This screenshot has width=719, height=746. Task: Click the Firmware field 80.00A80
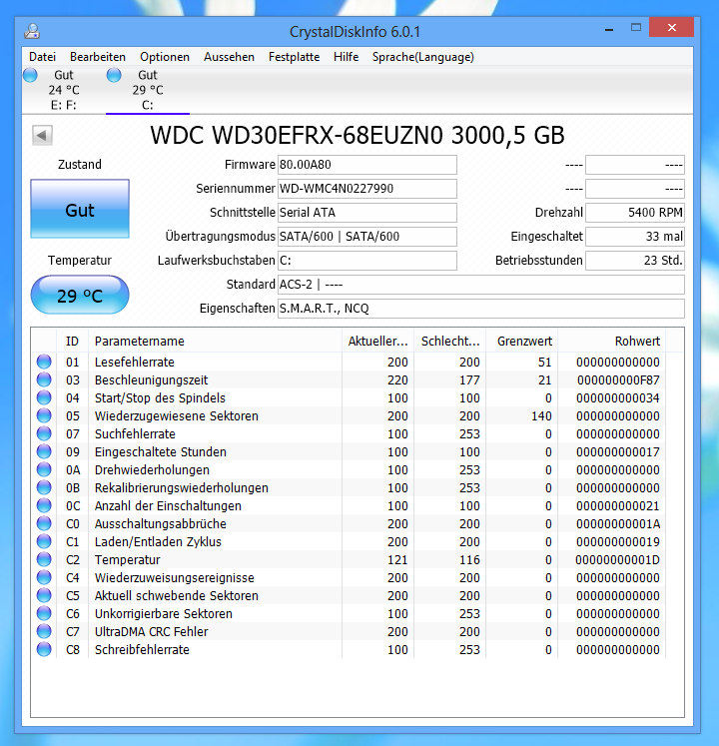click(x=366, y=165)
